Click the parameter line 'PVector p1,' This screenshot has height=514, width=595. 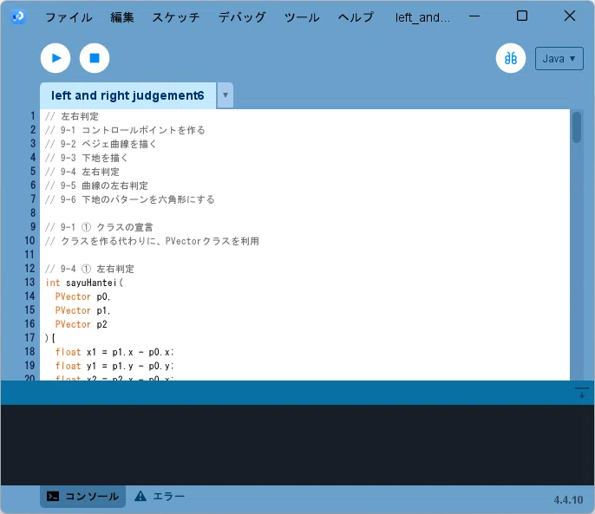pos(82,310)
